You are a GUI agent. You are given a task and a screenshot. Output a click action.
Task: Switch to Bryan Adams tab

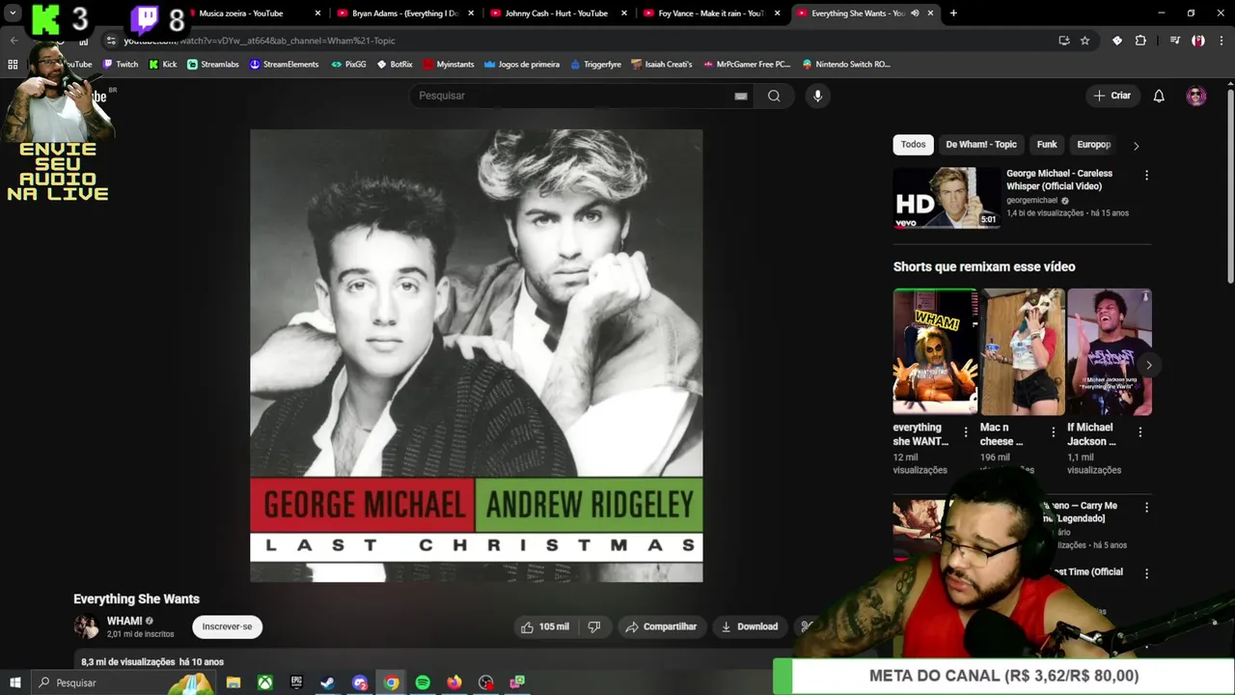point(403,14)
